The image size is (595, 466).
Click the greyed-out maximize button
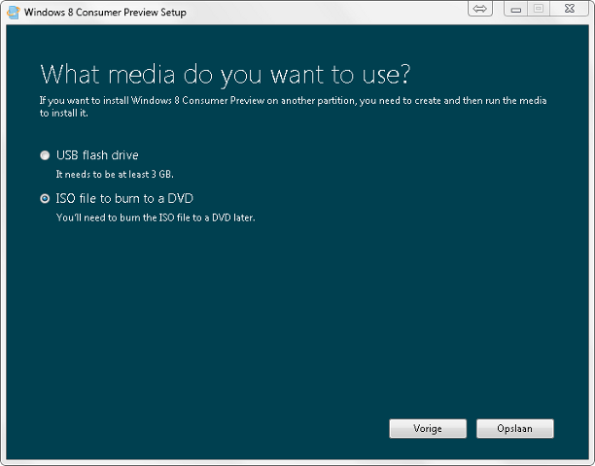[538, 9]
